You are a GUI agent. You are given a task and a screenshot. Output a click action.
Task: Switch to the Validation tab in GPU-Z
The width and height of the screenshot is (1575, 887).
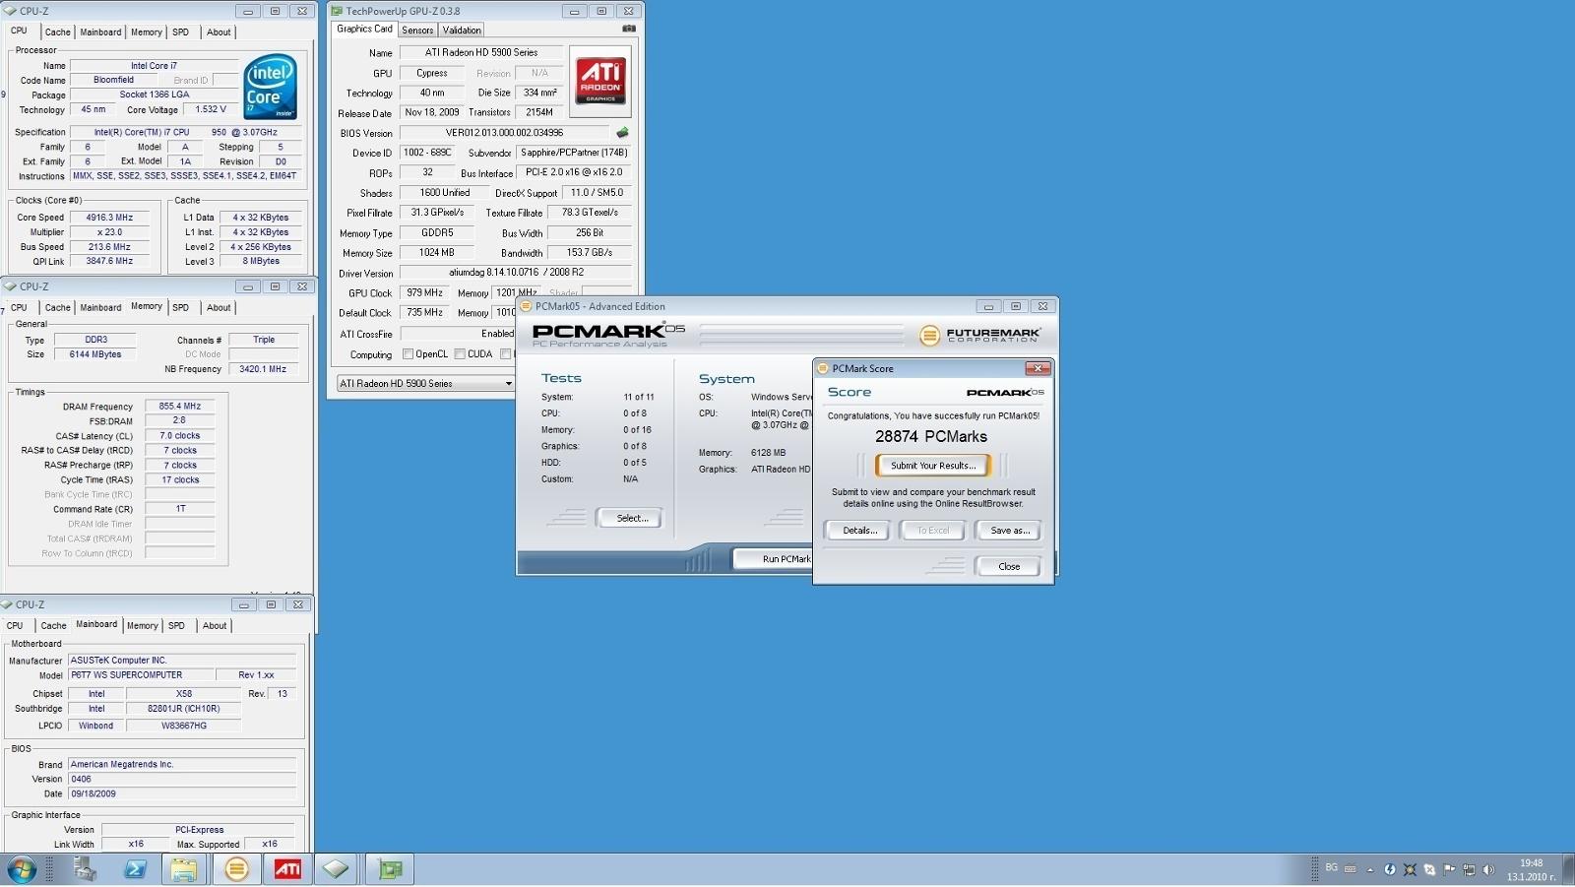pyautogui.click(x=462, y=31)
